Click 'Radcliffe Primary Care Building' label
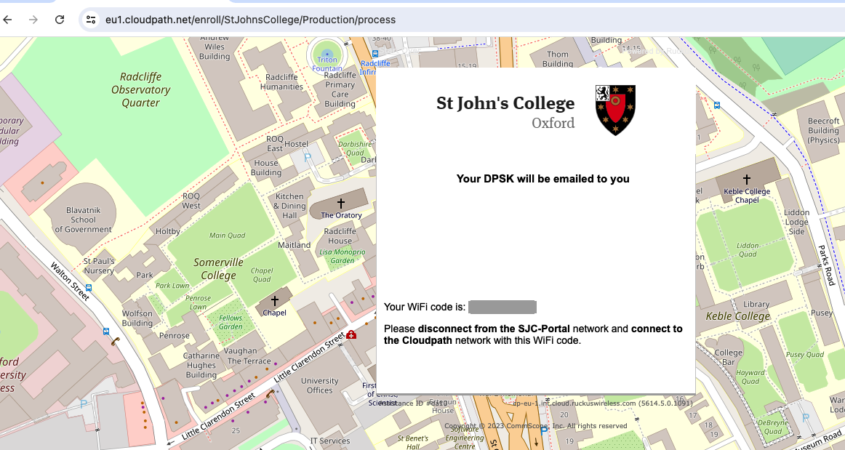845x450 pixels. point(340,89)
